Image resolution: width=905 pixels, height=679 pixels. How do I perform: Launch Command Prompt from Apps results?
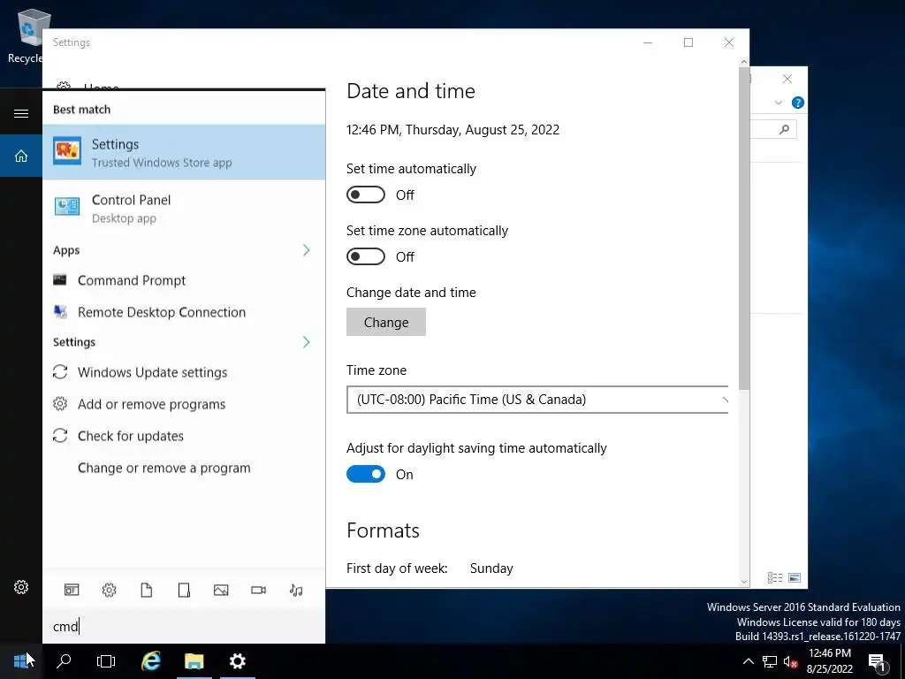point(184,280)
